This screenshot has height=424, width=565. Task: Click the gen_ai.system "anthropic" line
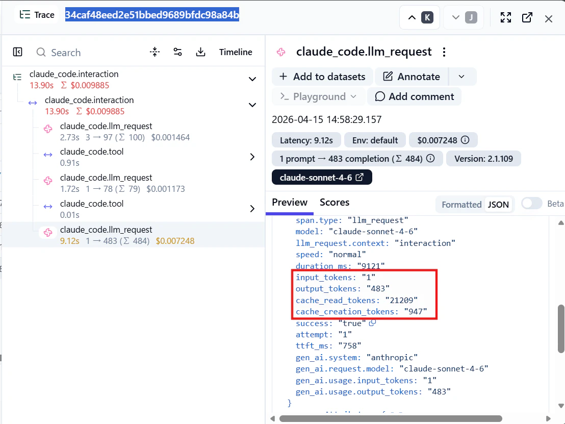[x=356, y=357]
